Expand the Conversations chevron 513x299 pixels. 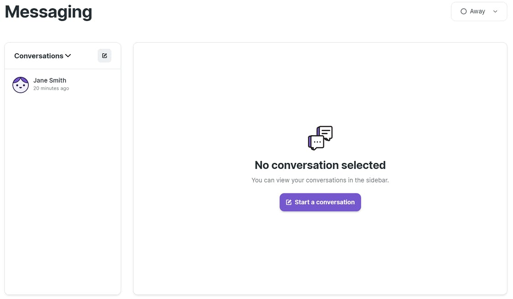68,56
